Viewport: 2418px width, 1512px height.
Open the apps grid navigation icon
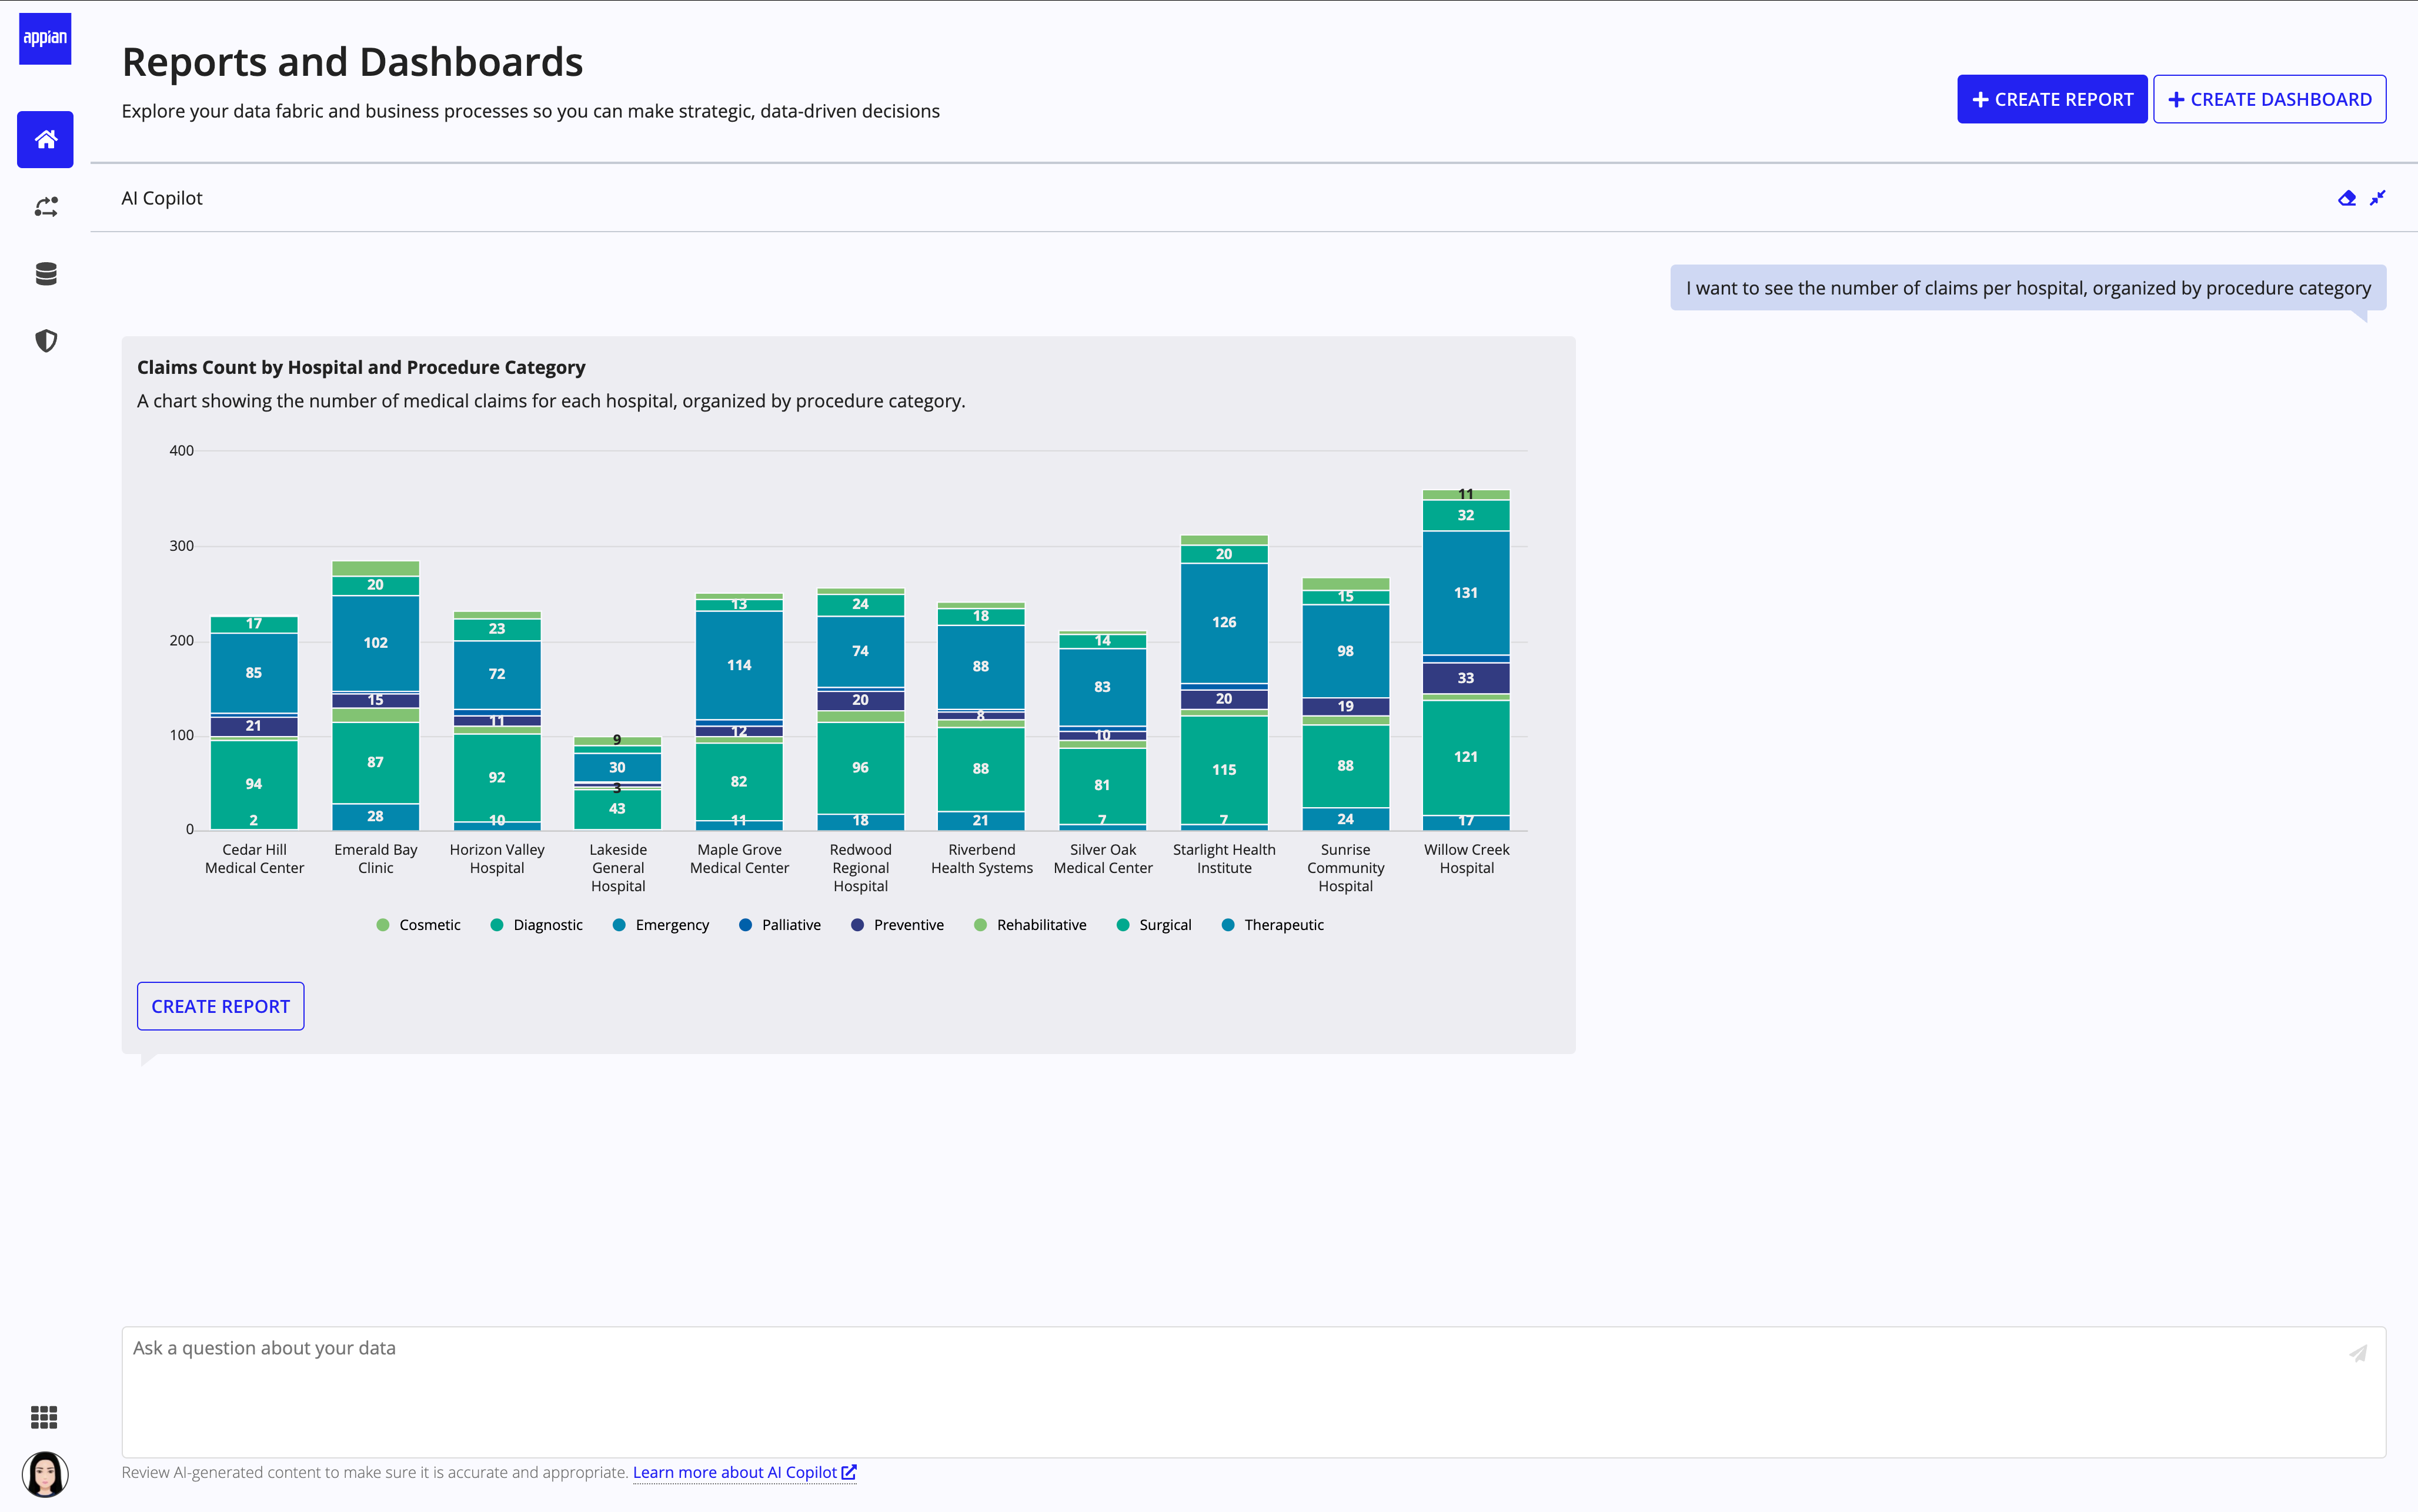tap(44, 1417)
